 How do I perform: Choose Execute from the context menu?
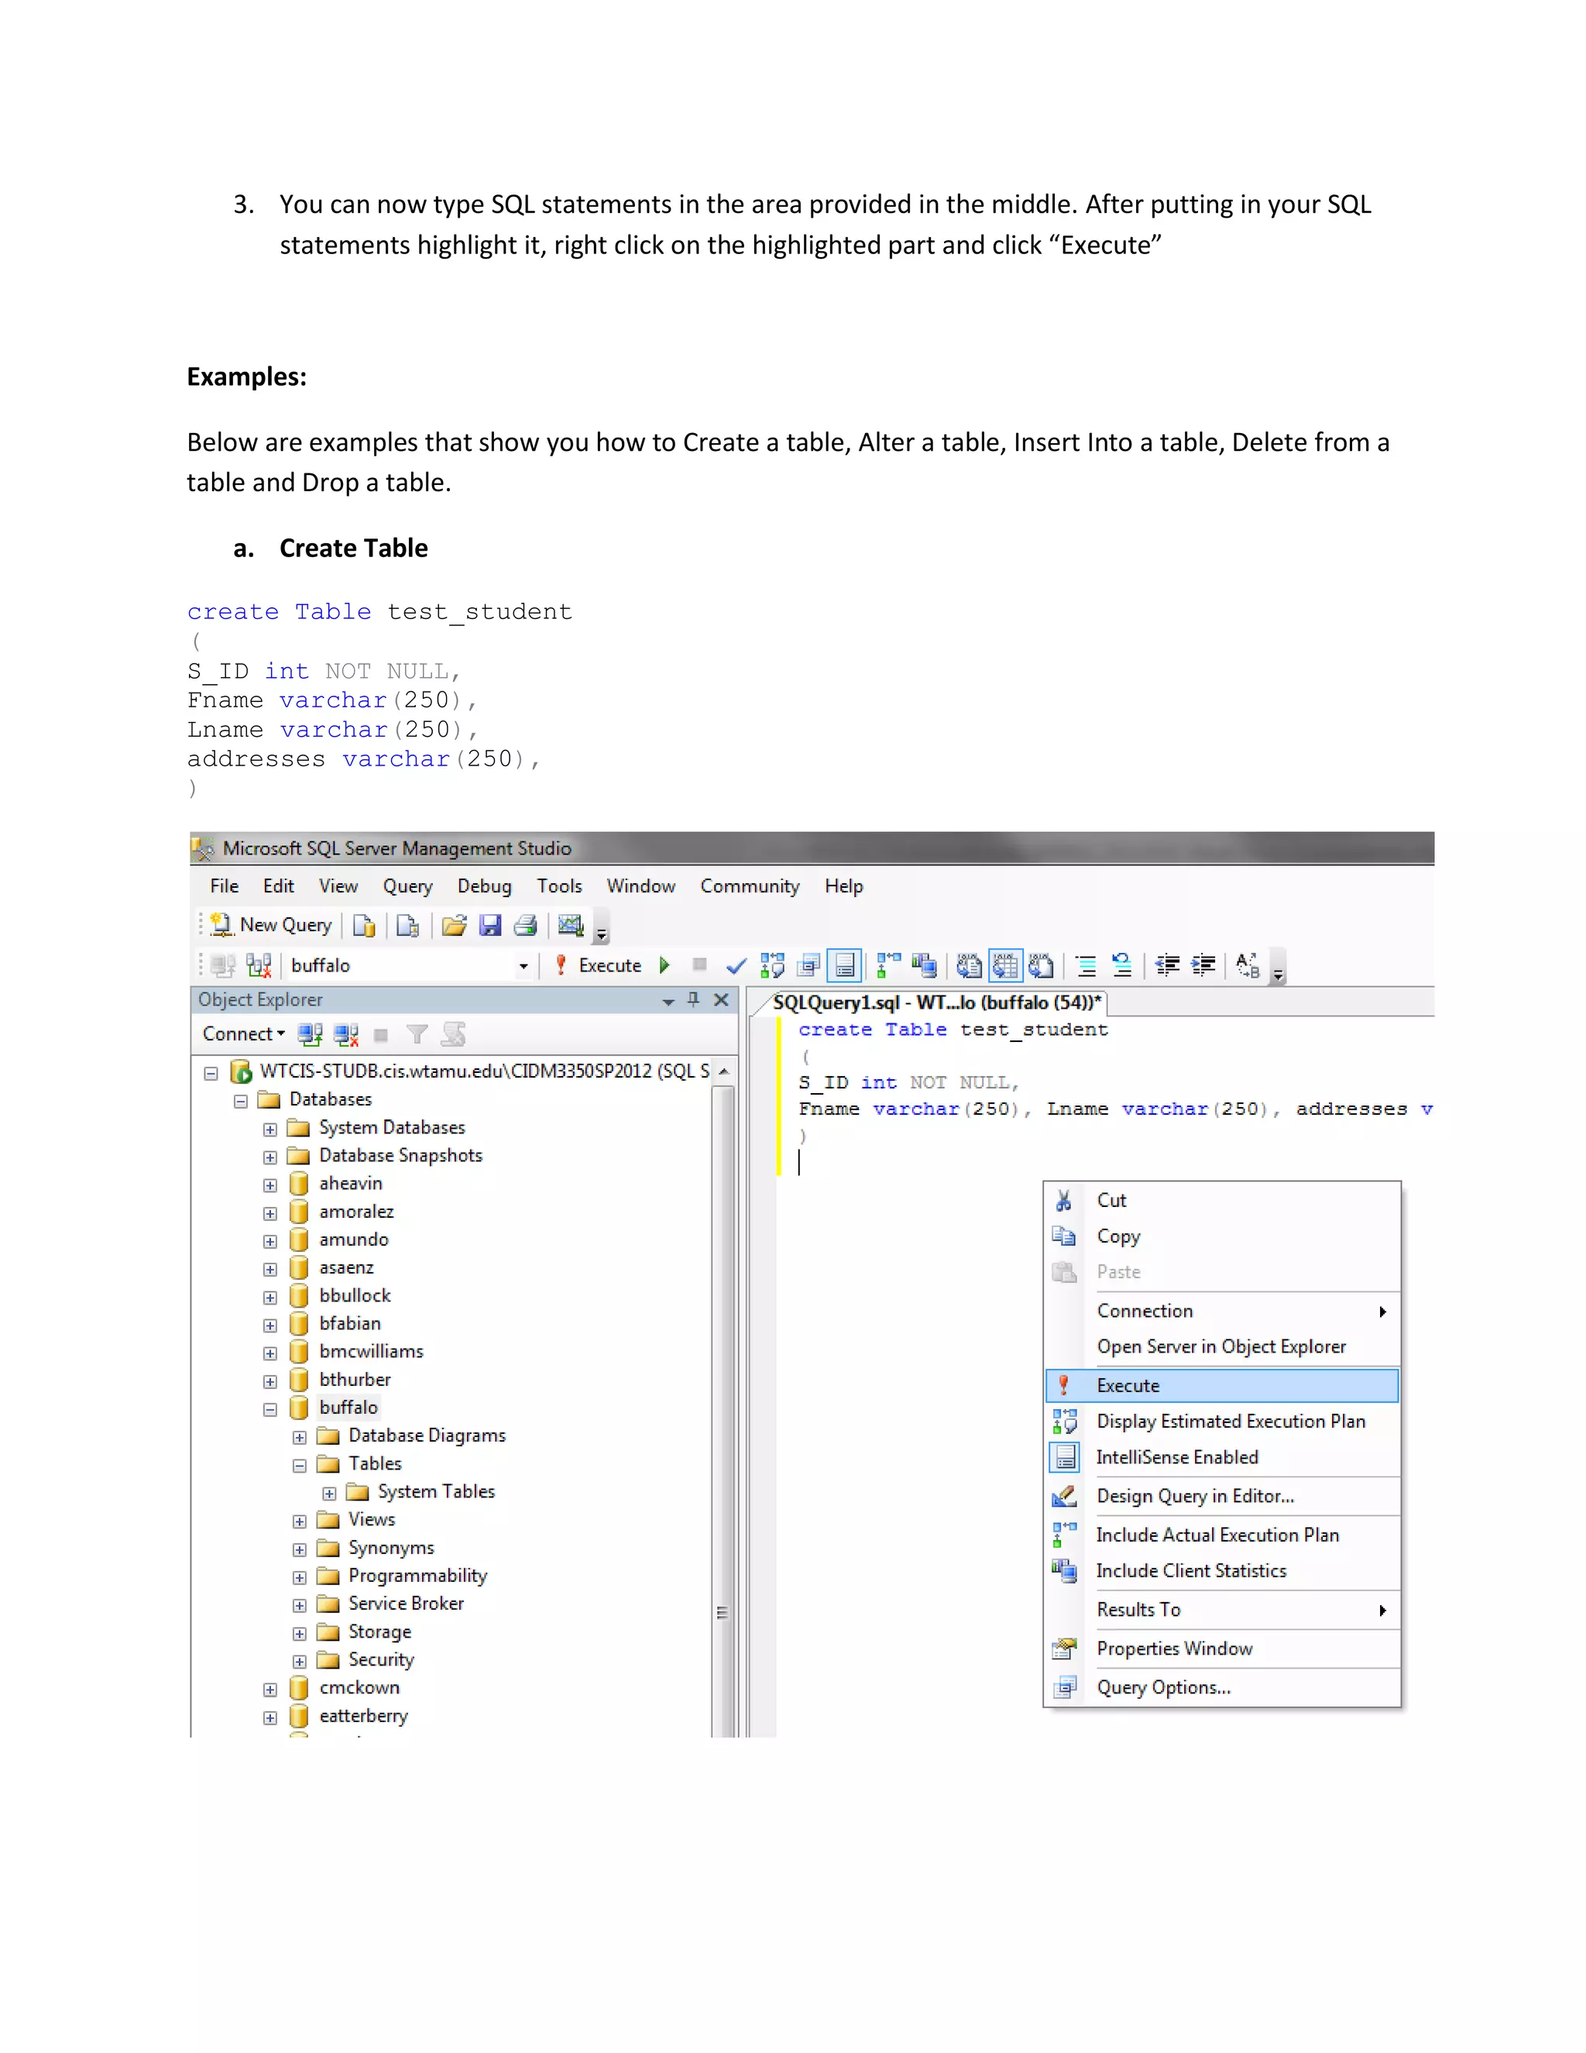[x=1222, y=1386]
